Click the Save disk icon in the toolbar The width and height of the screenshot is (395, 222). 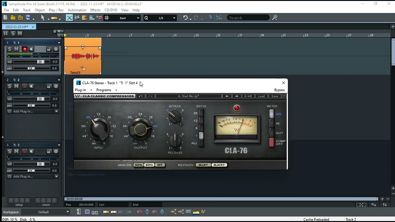[28, 18]
